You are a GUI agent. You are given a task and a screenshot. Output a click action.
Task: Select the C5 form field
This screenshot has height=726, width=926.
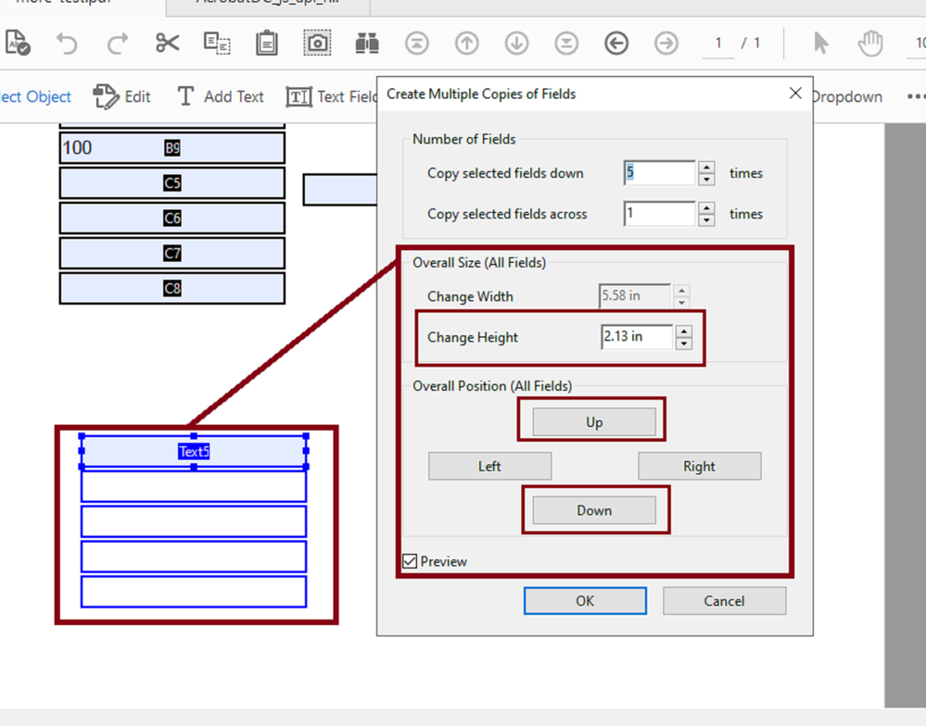(171, 182)
